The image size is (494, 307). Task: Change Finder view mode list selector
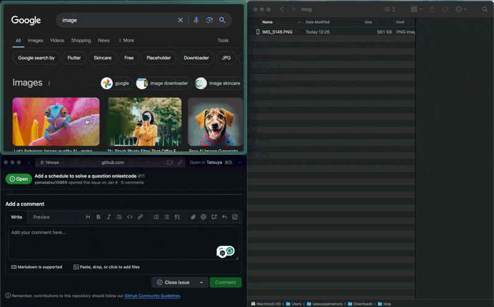coord(390,9)
